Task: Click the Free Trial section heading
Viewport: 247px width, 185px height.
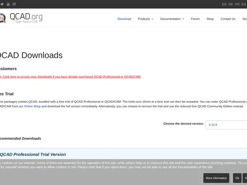Action: 7,94
